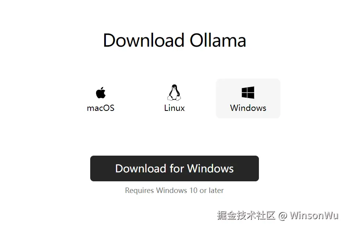Choose the Linux download option
The height and width of the screenshot is (228, 346).
[x=174, y=98]
